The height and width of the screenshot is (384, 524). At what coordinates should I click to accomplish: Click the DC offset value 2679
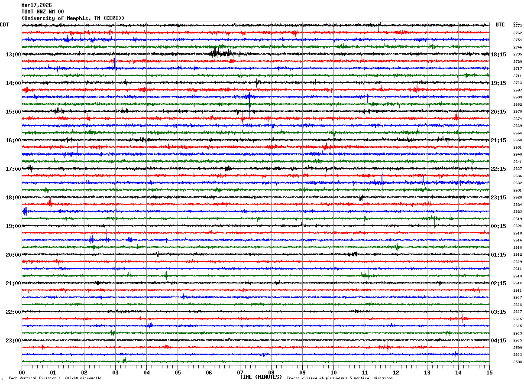point(518,112)
